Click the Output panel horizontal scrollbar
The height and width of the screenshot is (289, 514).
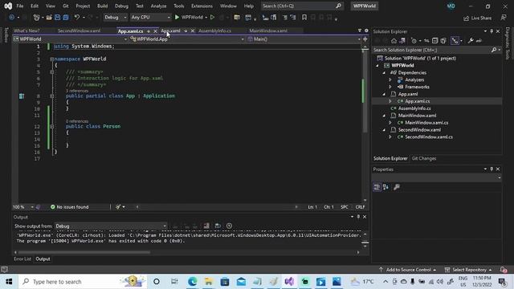pos(84,252)
